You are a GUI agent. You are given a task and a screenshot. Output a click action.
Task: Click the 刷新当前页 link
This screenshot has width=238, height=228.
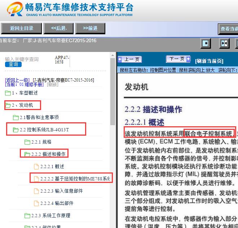[209, 61]
